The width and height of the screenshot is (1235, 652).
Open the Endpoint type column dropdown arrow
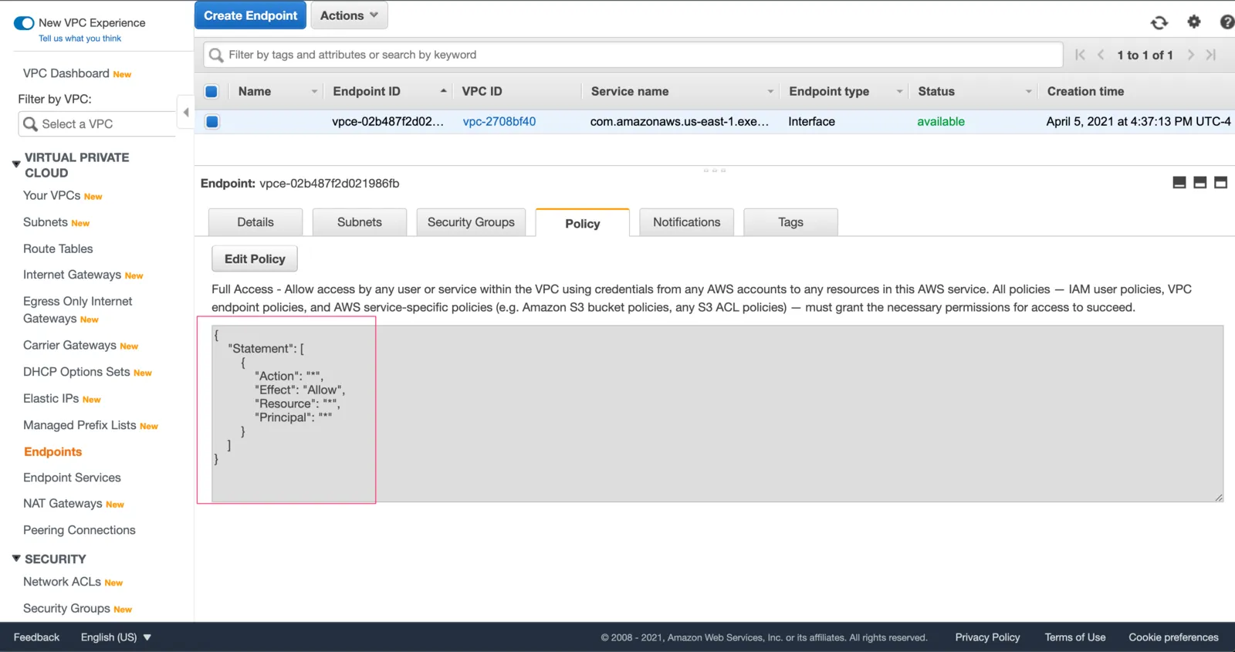tap(899, 91)
